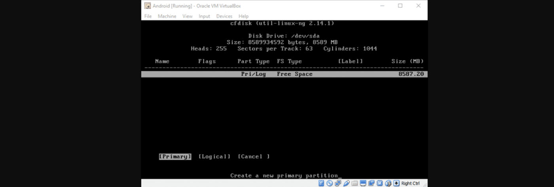This screenshot has width=554, height=187.
Task: Click the VirtualBox app icon in title bar
Action: tap(147, 6)
